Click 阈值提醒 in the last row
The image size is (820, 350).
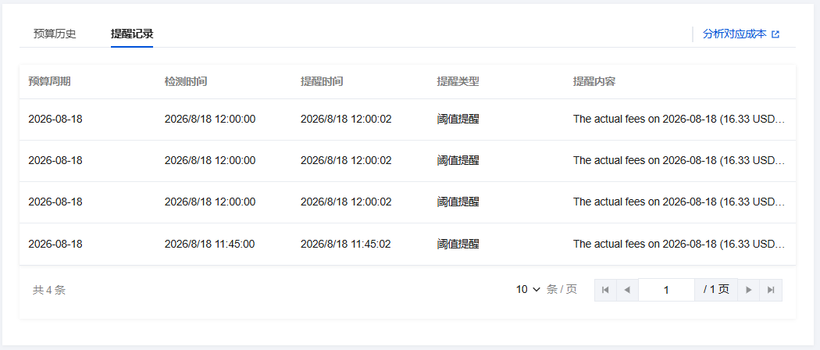click(458, 244)
